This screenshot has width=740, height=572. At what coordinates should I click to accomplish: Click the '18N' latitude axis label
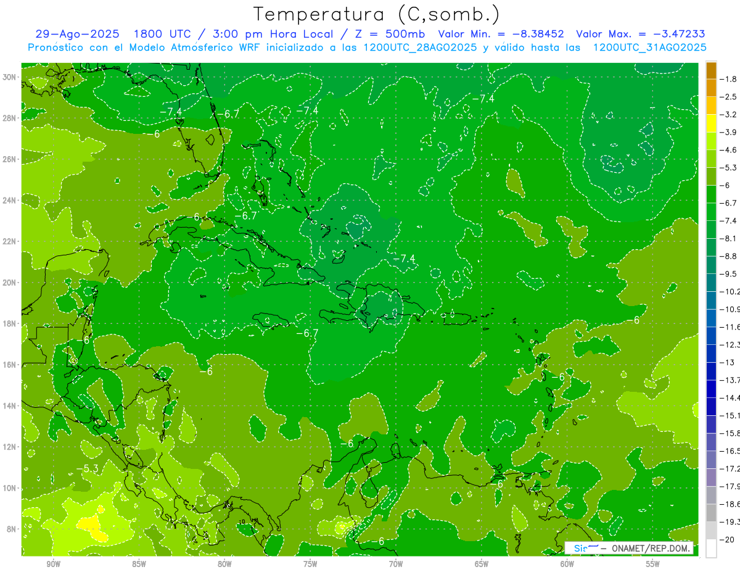pyautogui.click(x=10, y=323)
